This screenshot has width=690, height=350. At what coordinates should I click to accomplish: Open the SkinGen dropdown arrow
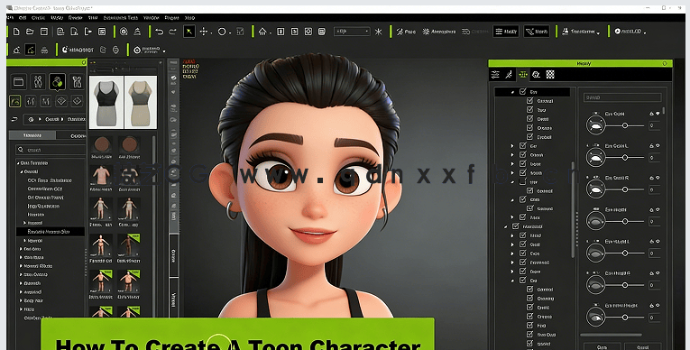164,51
